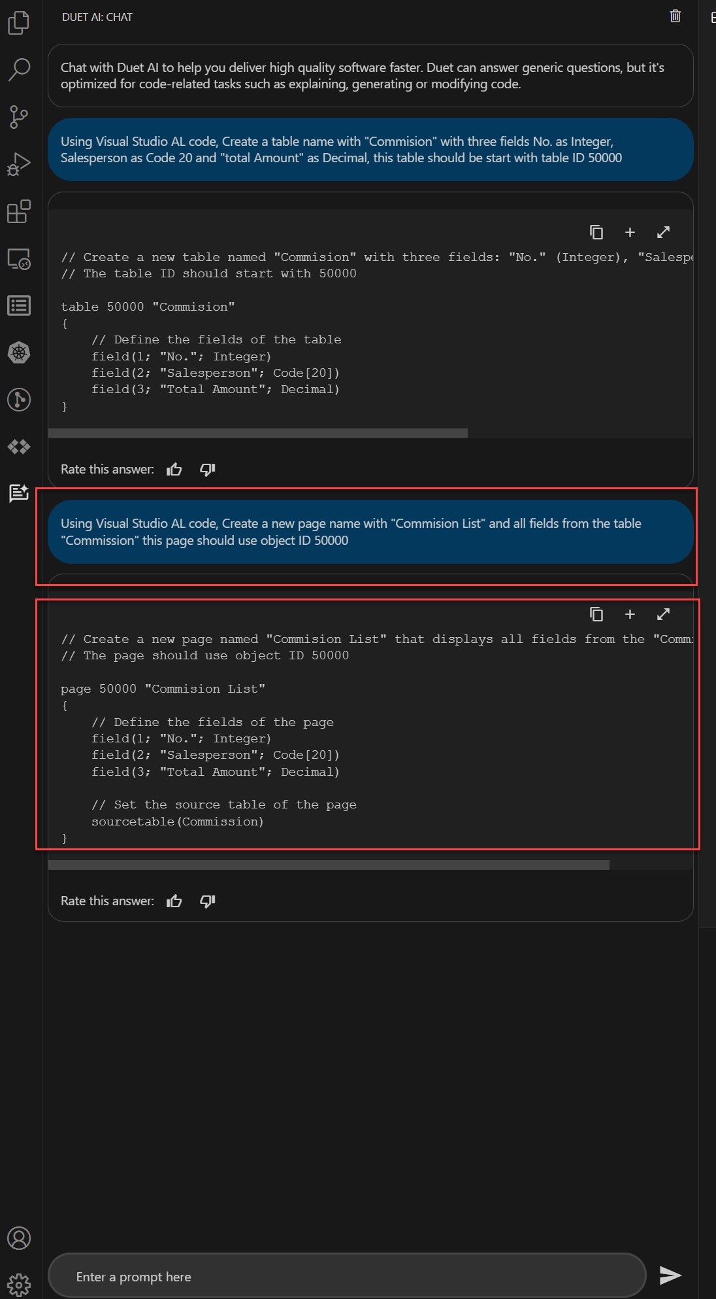Open the Explorer files icon

(x=19, y=23)
